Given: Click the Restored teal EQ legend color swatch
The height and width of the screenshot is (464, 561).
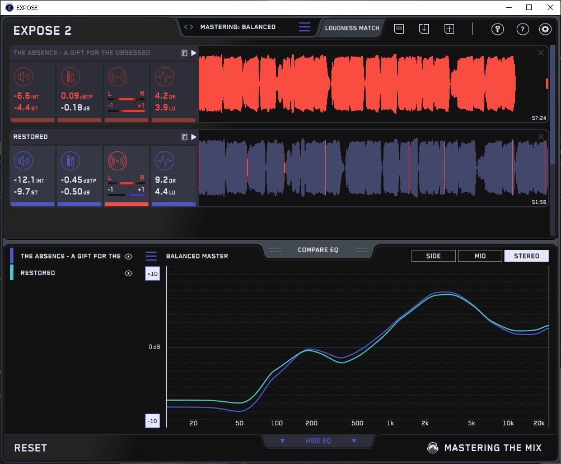Looking at the screenshot, I should [12, 272].
